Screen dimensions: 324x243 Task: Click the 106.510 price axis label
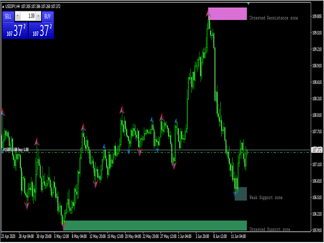316,197
